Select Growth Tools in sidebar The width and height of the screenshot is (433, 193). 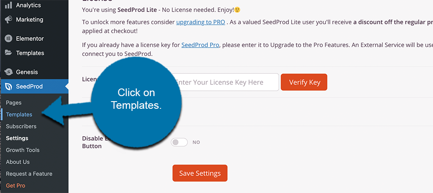(x=23, y=150)
